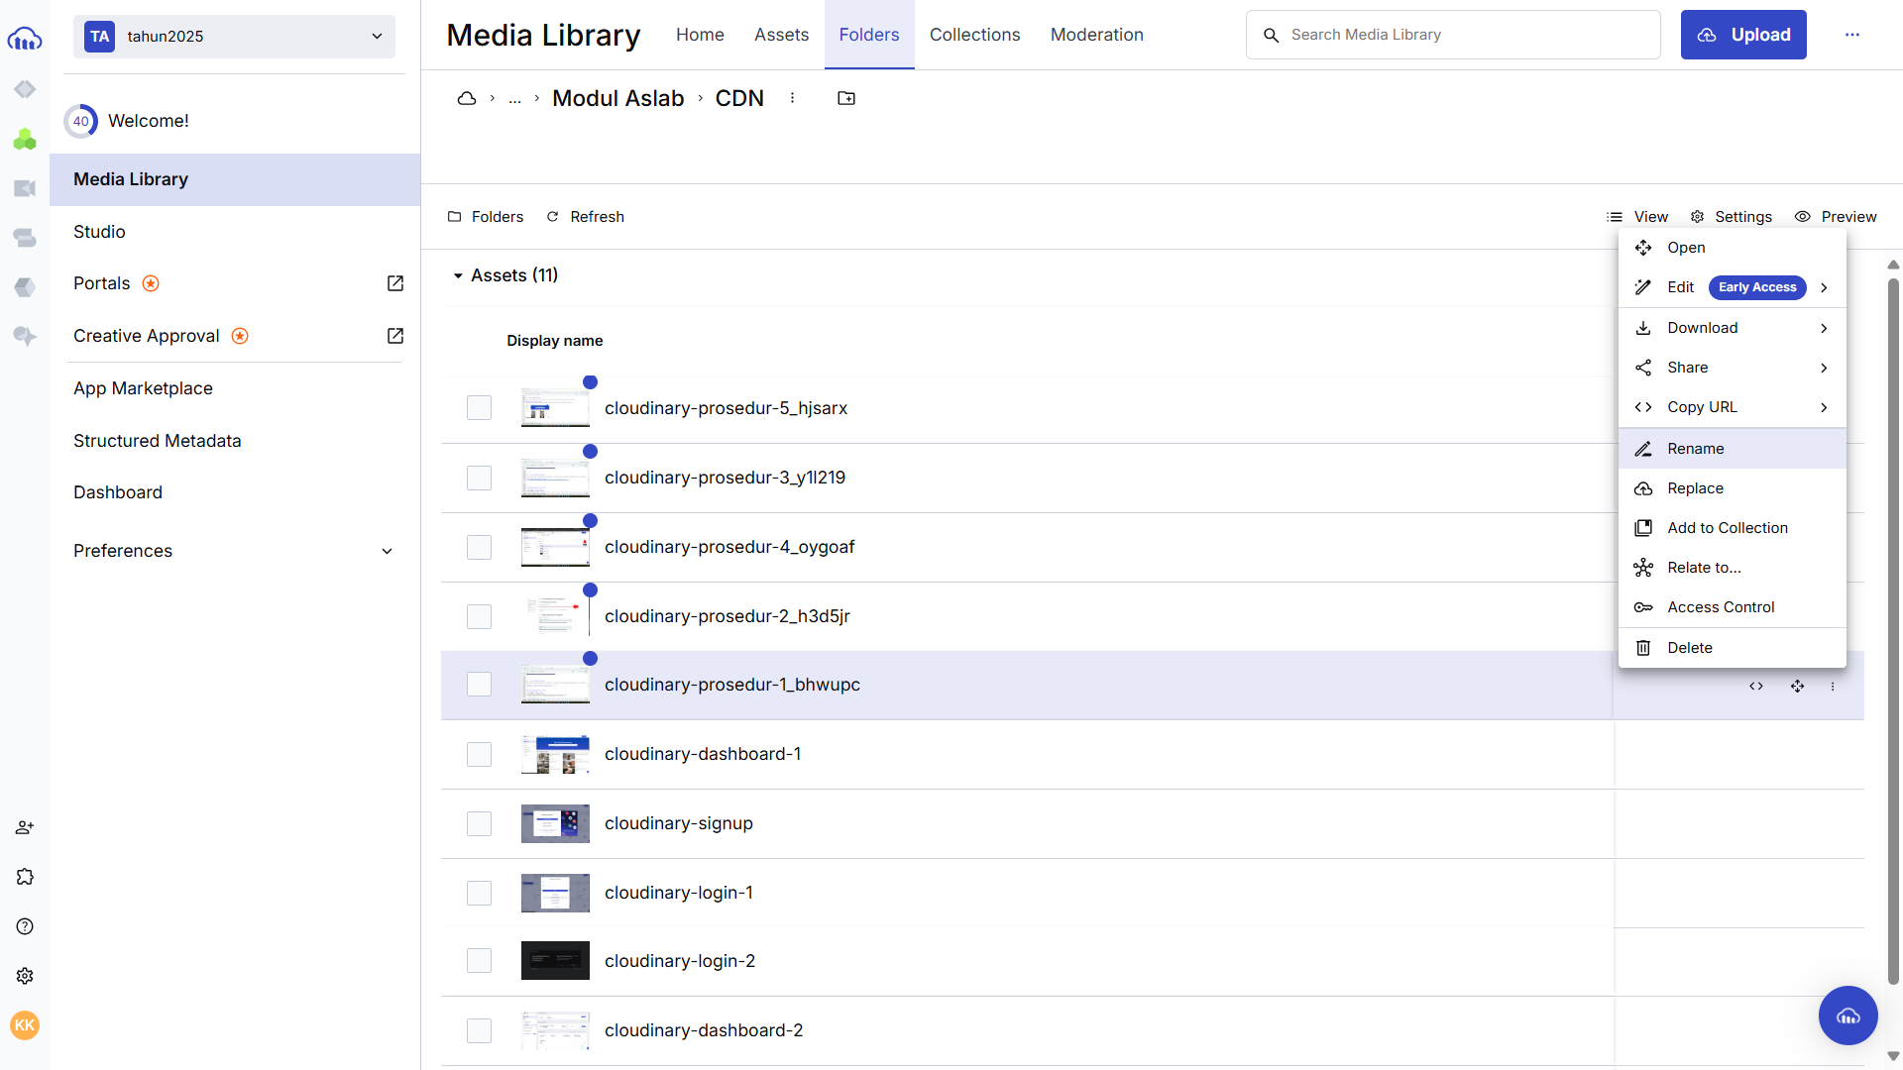Open the cloudinary-signup thumbnail
The image size is (1903, 1070).
tap(555, 823)
